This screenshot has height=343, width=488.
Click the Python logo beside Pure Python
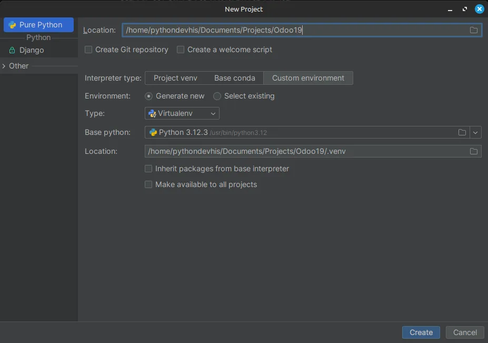[12, 25]
